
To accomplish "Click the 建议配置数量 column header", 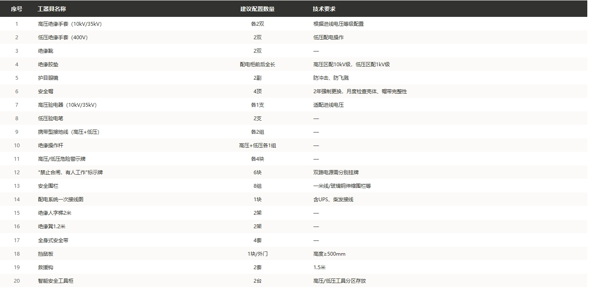I will click(258, 9).
